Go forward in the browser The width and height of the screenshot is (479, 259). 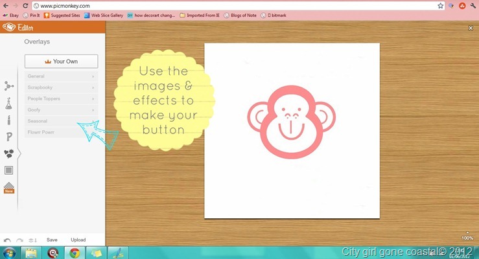pos(16,5)
